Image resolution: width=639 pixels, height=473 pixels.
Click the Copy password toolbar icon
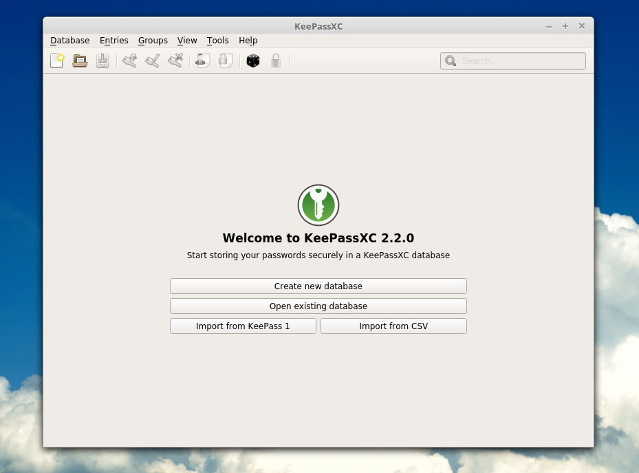point(226,61)
